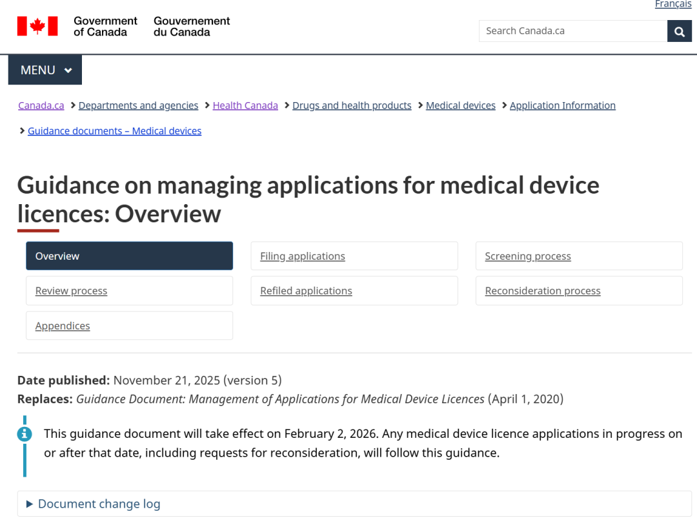Click the page heading about medical device licences

[x=308, y=200]
